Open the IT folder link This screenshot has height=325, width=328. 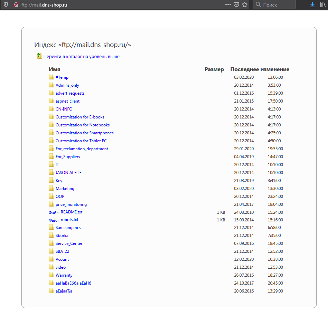pyautogui.click(x=57, y=165)
